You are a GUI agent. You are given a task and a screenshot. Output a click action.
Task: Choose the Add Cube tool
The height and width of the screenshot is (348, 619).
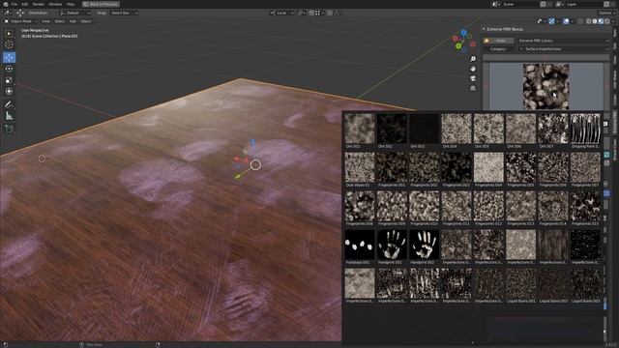click(x=9, y=129)
